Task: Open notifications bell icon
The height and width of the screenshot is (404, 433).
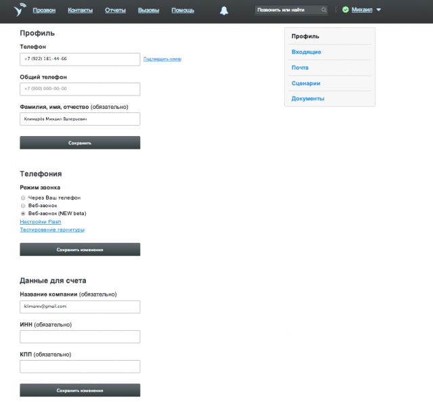Action: 224,11
